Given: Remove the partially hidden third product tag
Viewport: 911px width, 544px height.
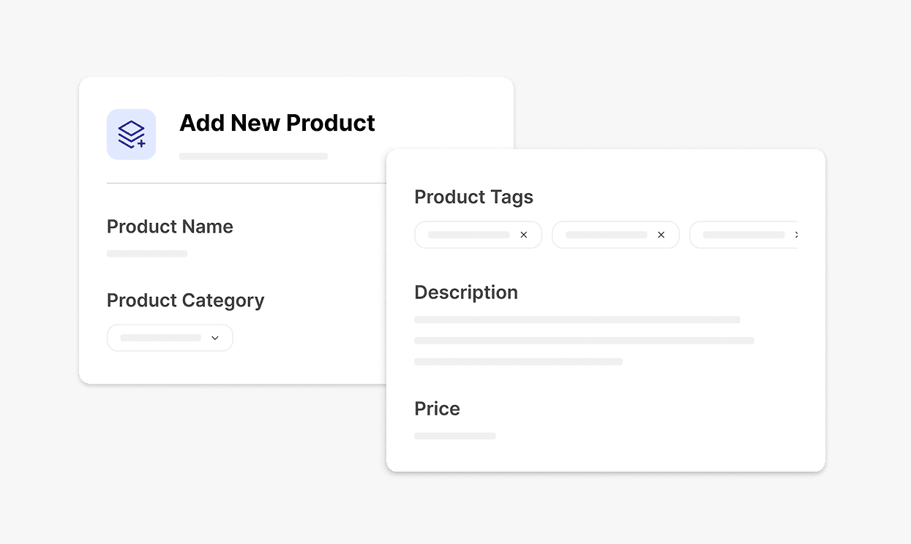Looking at the screenshot, I should pyautogui.click(x=795, y=235).
